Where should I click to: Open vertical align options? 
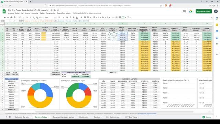99,17
